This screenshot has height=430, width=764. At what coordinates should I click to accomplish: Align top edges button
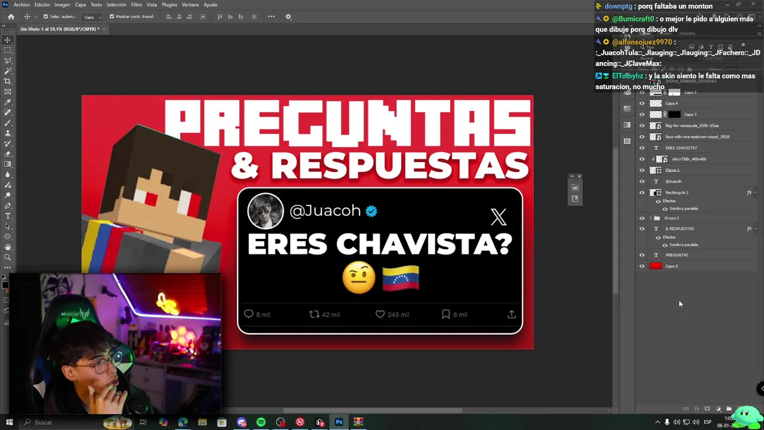pos(220,17)
